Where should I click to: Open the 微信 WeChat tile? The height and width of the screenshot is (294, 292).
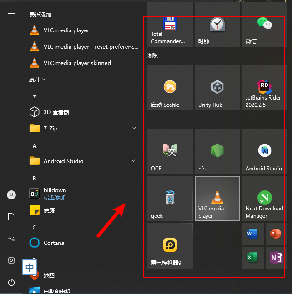point(265,25)
